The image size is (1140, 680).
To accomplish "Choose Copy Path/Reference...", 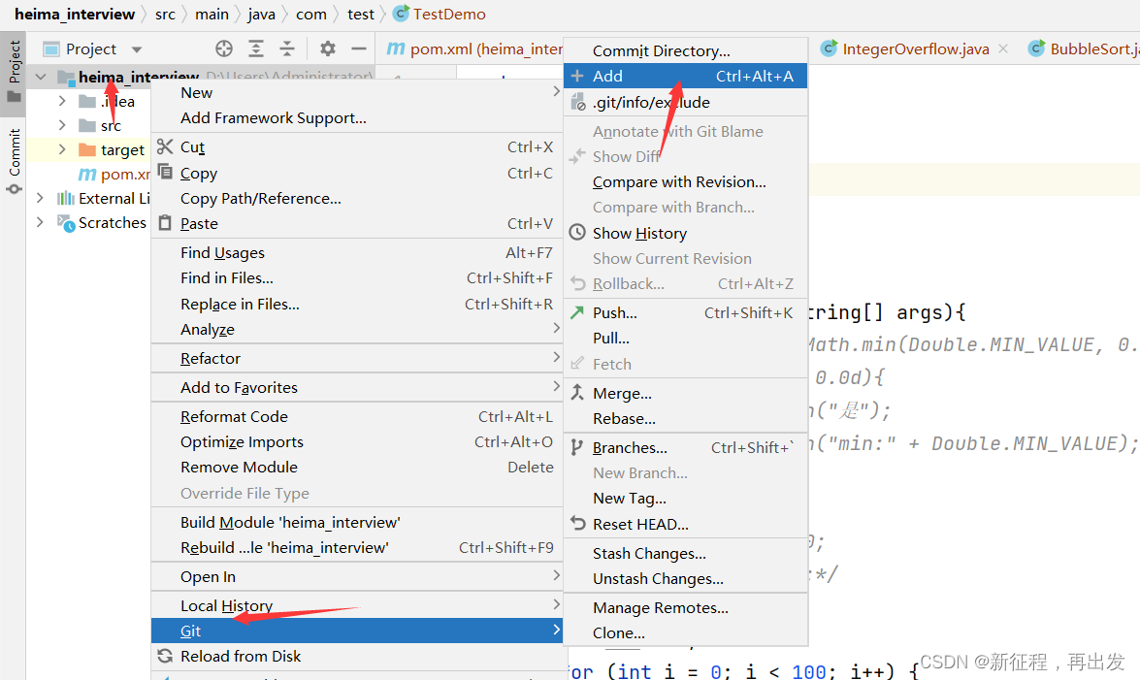I will 357,199.
